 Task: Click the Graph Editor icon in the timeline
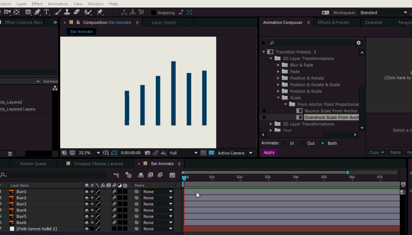(x=172, y=175)
